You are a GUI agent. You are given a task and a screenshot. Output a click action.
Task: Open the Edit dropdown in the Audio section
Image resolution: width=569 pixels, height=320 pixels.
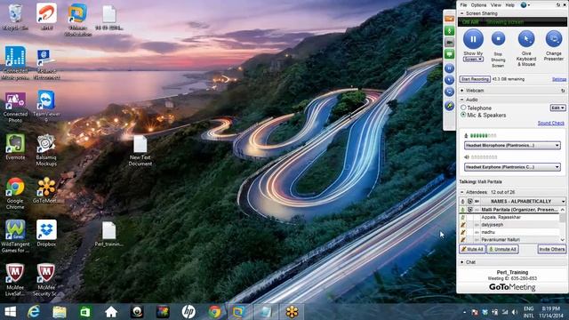[x=557, y=108]
